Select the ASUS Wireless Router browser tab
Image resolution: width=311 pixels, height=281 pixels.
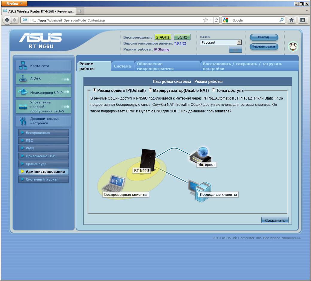39,11
